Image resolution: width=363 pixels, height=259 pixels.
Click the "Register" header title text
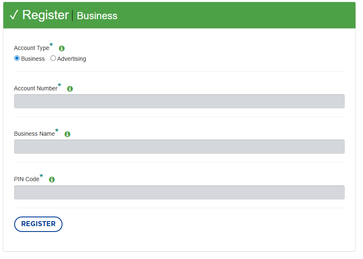coord(45,15)
